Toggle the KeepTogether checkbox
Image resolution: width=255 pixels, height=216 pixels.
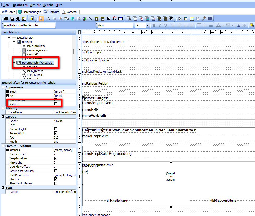[x=56, y=158]
